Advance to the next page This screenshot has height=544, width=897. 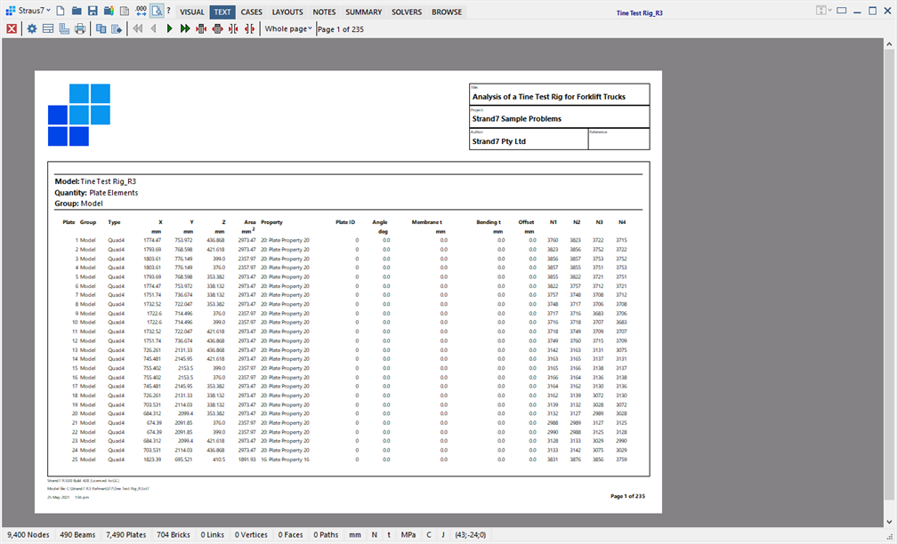[169, 28]
